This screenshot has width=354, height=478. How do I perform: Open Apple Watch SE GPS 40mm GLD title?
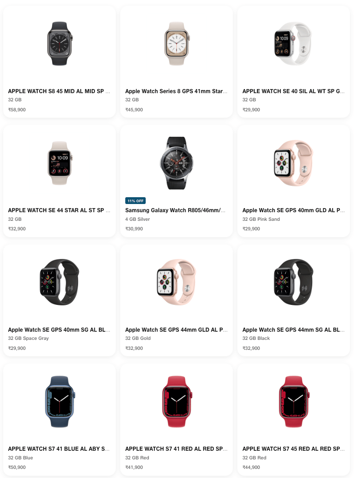coord(294,210)
